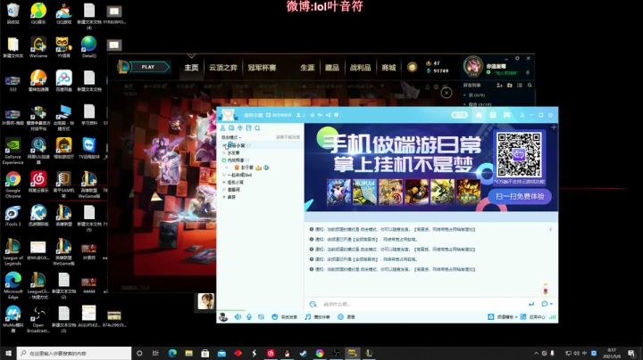Click the gamepad icon in YY title bar
The width and height of the screenshot is (643, 360).
tap(507, 115)
